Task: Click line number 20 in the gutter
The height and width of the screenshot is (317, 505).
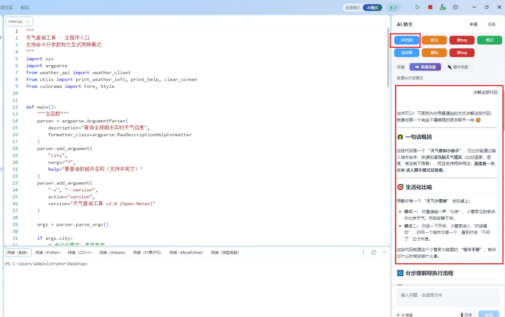Action: tap(15, 162)
